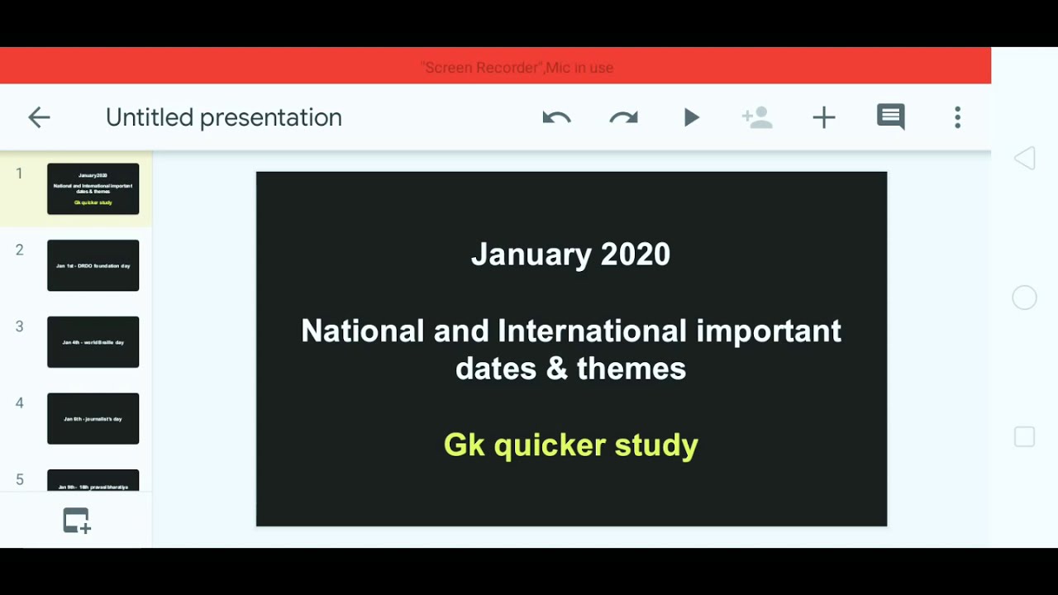Tap the Android back triangle button

click(1025, 159)
